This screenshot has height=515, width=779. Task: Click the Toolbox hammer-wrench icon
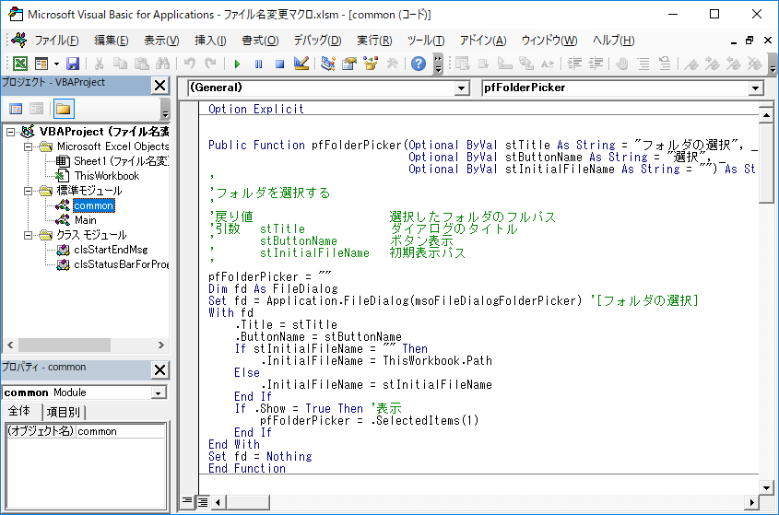pos(392,64)
